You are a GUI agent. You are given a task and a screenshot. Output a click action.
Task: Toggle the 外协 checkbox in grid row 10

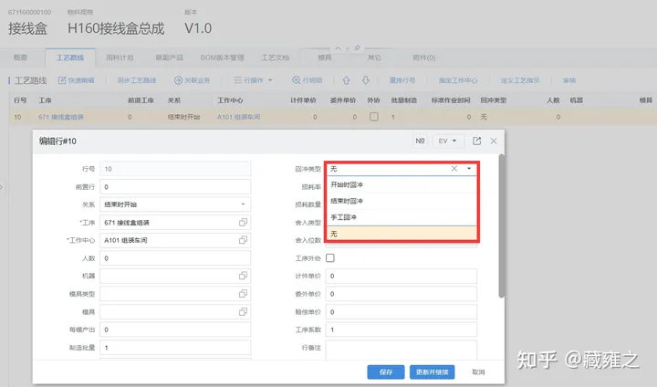pos(373,117)
